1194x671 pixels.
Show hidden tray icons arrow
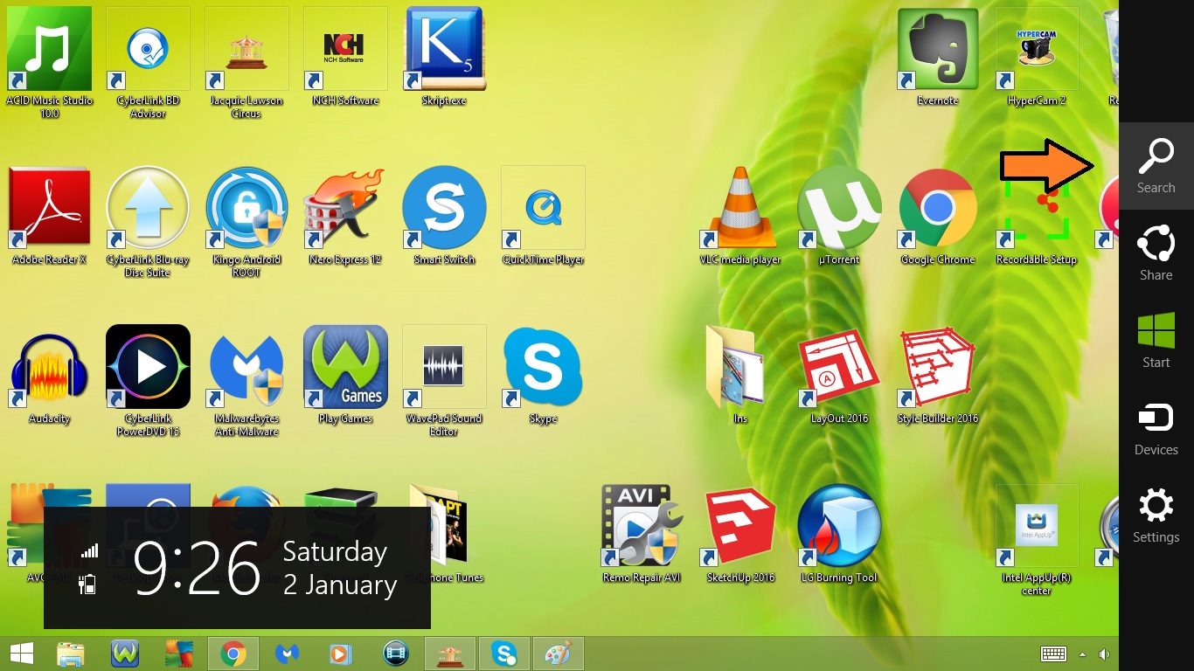(x=1082, y=654)
